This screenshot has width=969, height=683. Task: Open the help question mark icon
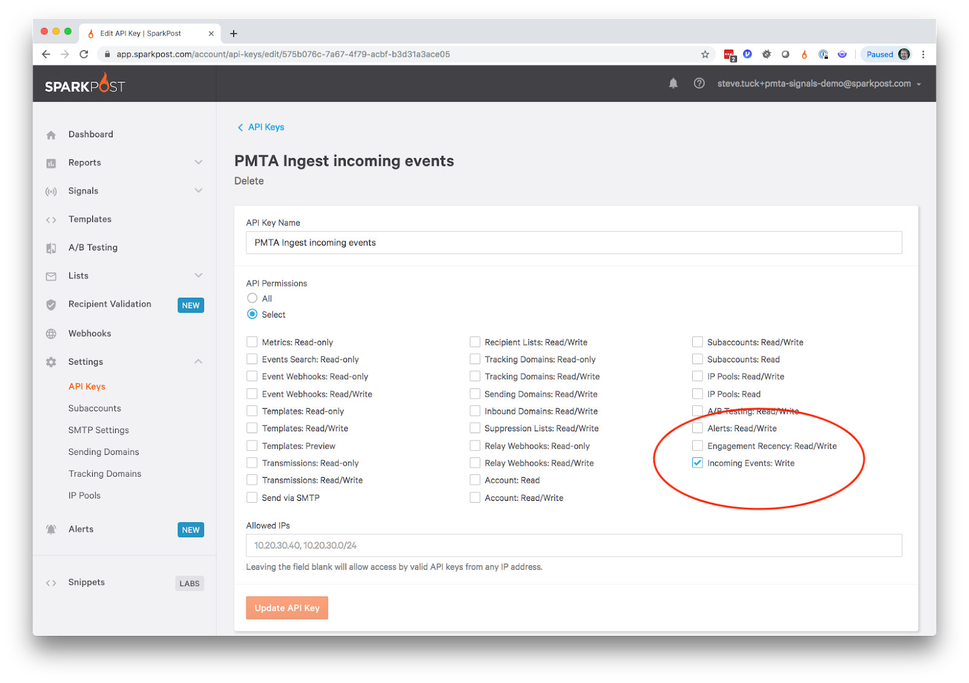699,83
